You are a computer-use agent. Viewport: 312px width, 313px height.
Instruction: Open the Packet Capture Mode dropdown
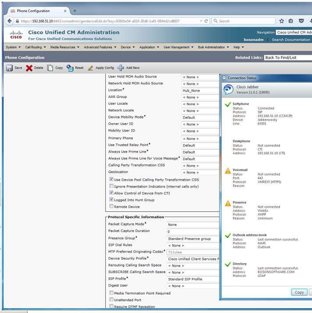point(193,225)
